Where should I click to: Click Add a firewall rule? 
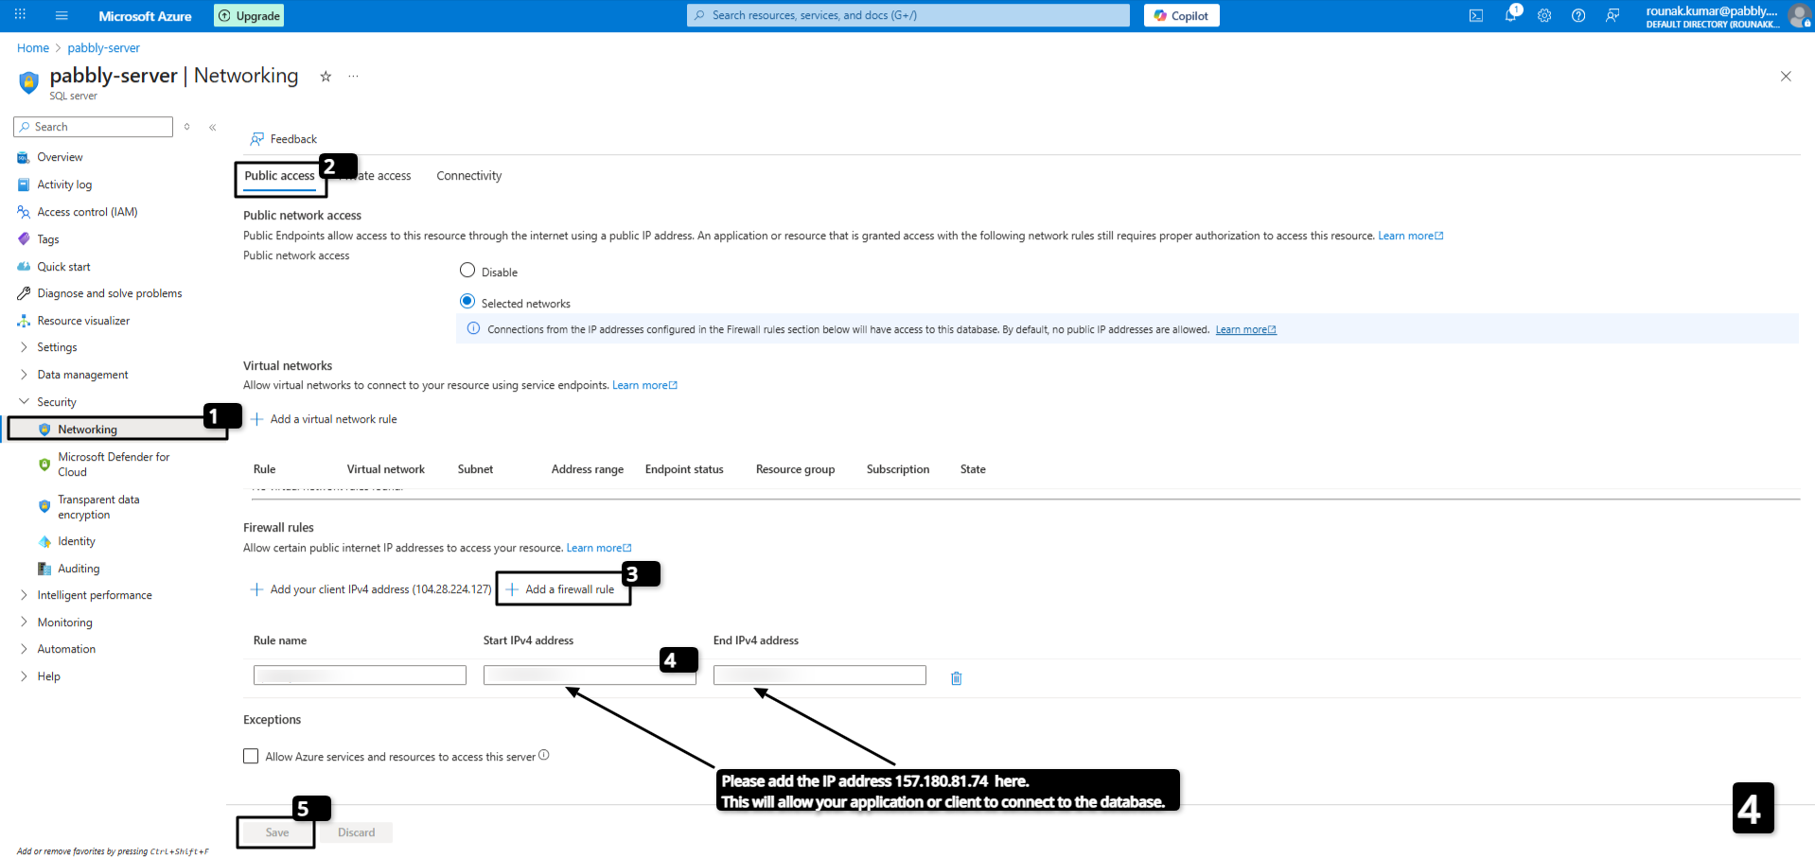(560, 589)
